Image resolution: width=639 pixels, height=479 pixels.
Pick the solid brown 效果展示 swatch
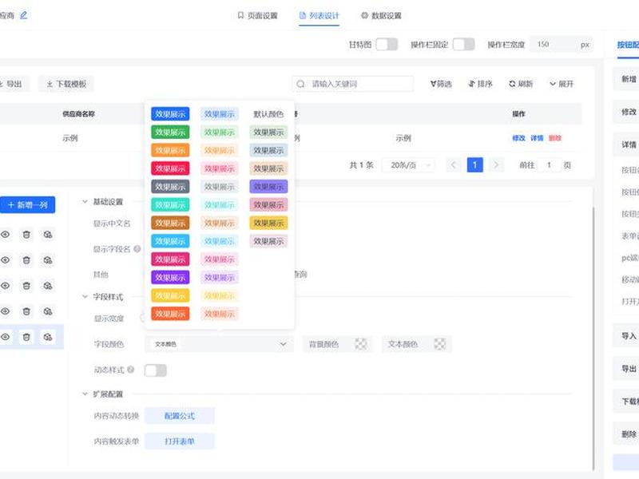(x=170, y=223)
